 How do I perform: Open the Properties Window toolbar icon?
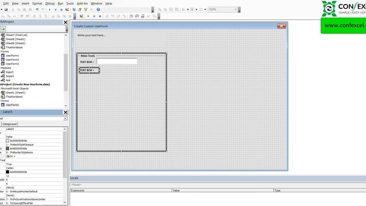pyautogui.click(x=80, y=10)
